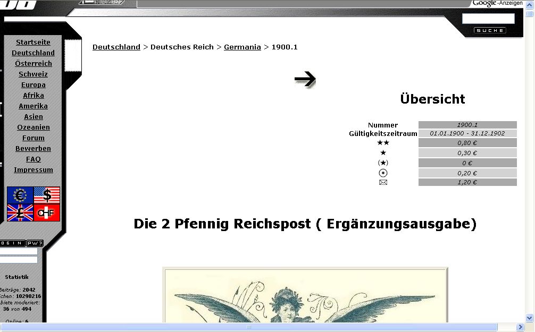This screenshot has height=332, width=535.
Task: Click the search text field
Action: coord(488,19)
